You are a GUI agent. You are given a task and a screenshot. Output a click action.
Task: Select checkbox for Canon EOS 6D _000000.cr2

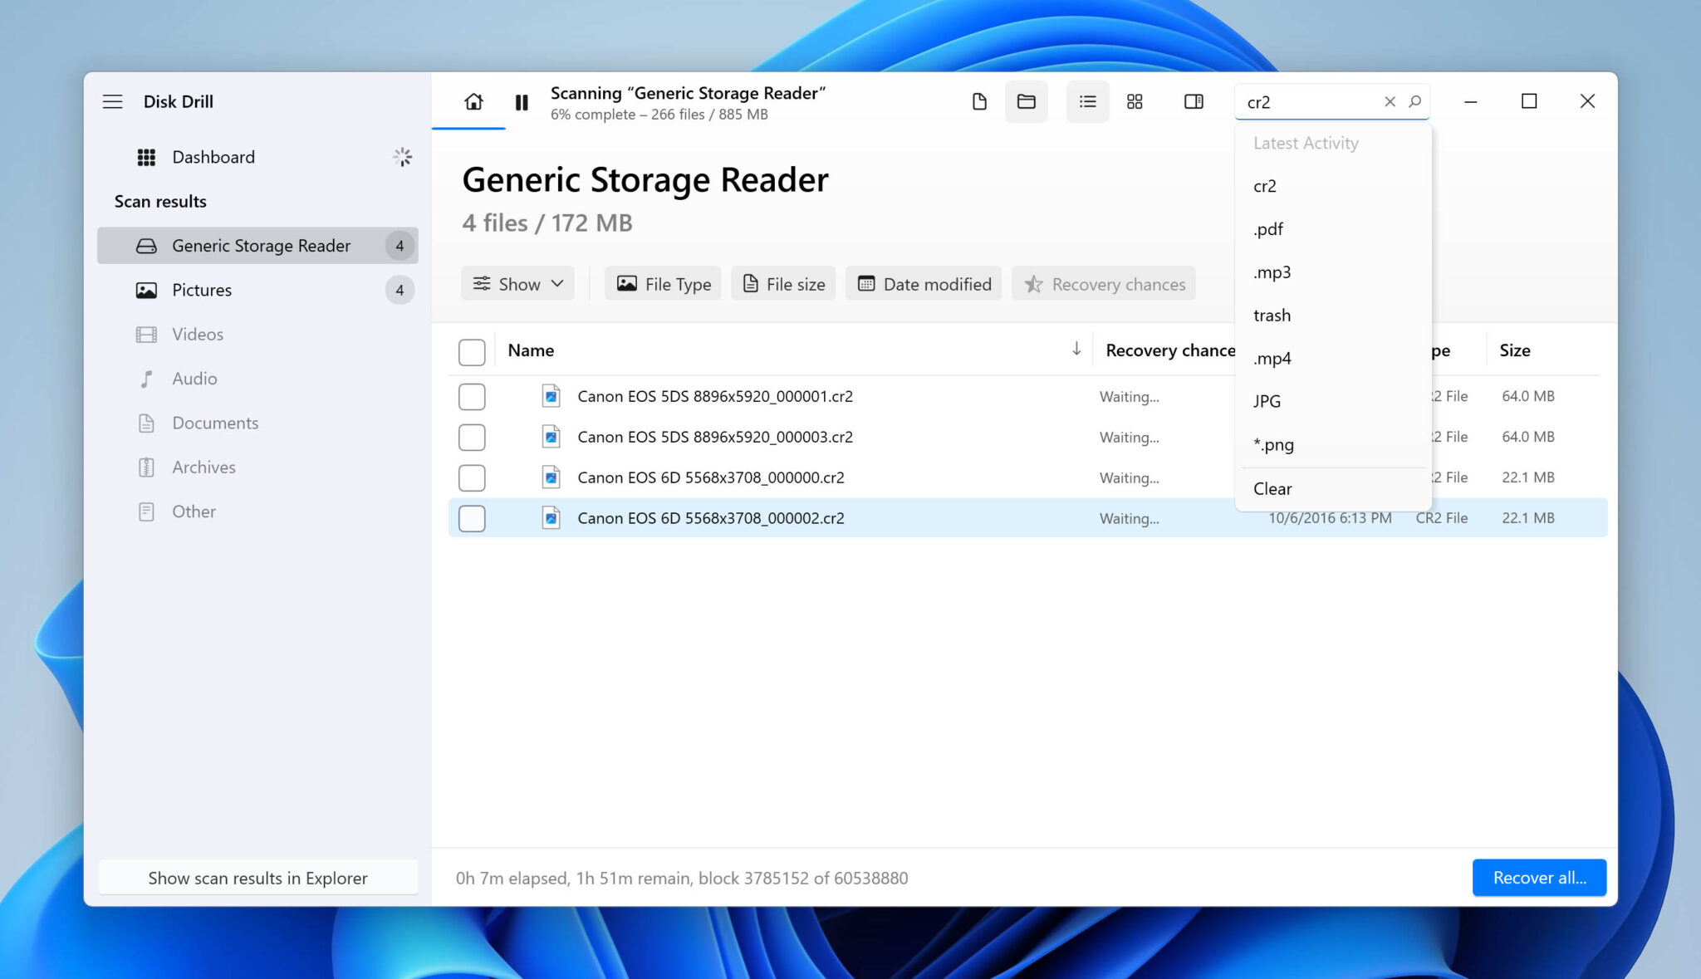point(472,478)
